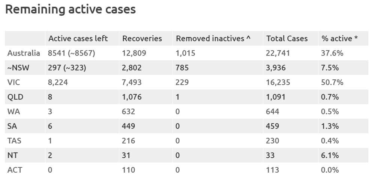377x179 pixels.
Task: Select the 'Total Cases' column header
Action: pos(287,39)
